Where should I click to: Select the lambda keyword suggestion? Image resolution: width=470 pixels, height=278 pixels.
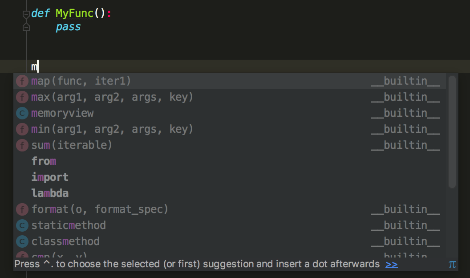[x=50, y=193]
